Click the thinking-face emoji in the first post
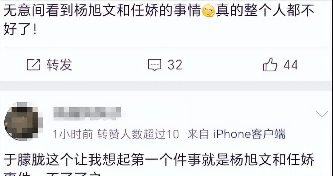Screen dimensions: 333x176 (208, 11)
